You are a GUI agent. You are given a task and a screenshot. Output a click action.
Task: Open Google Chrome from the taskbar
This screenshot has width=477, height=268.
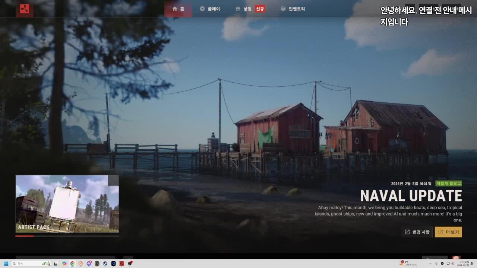[72, 264]
